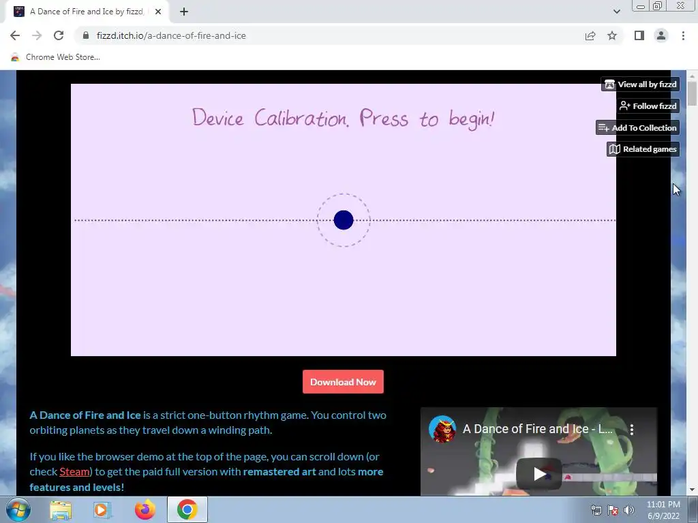Click View all by fizzd button
This screenshot has width=698, height=523.
(640, 84)
